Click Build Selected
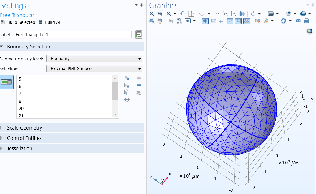 coord(18,22)
